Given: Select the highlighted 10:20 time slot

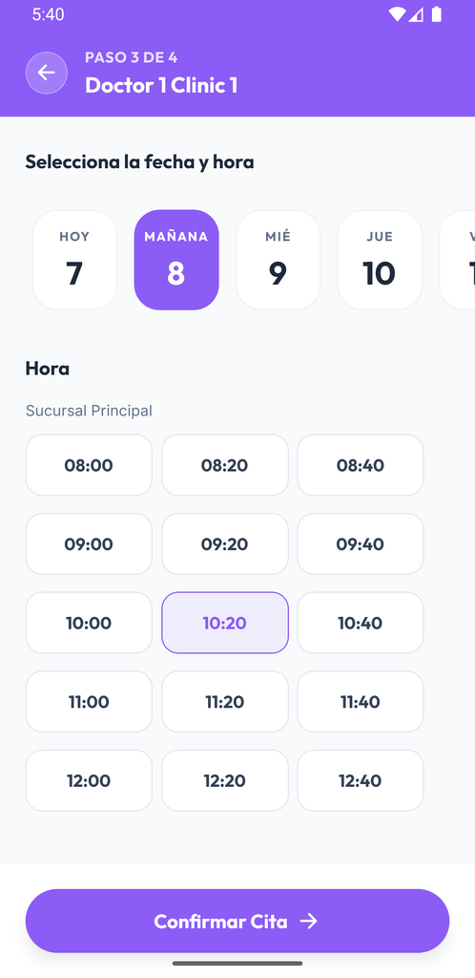Looking at the screenshot, I should (225, 623).
